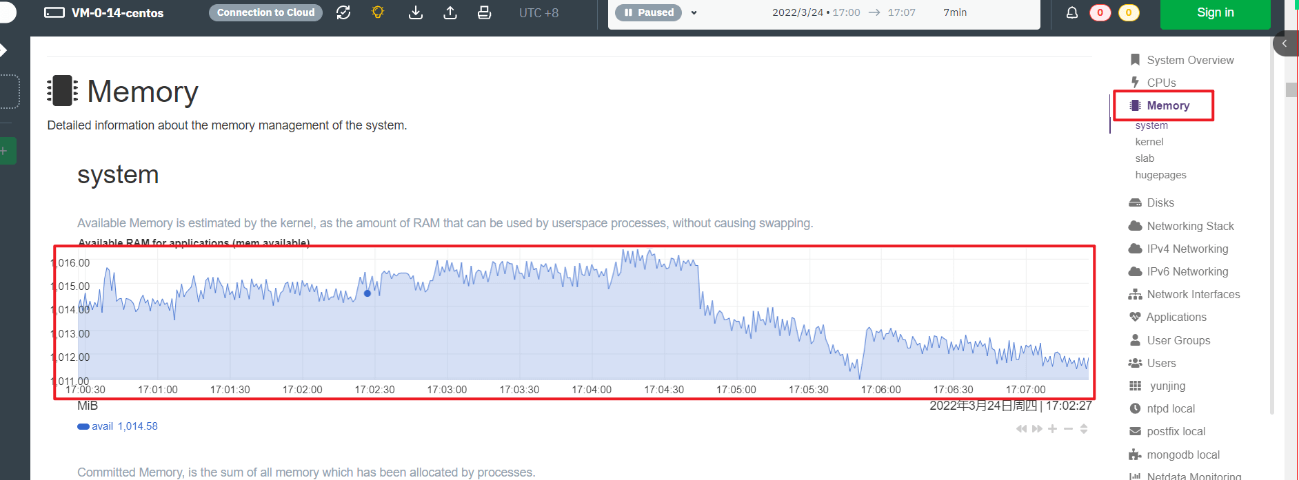Click the upload snapshot icon
The height and width of the screenshot is (480, 1299).
450,12
